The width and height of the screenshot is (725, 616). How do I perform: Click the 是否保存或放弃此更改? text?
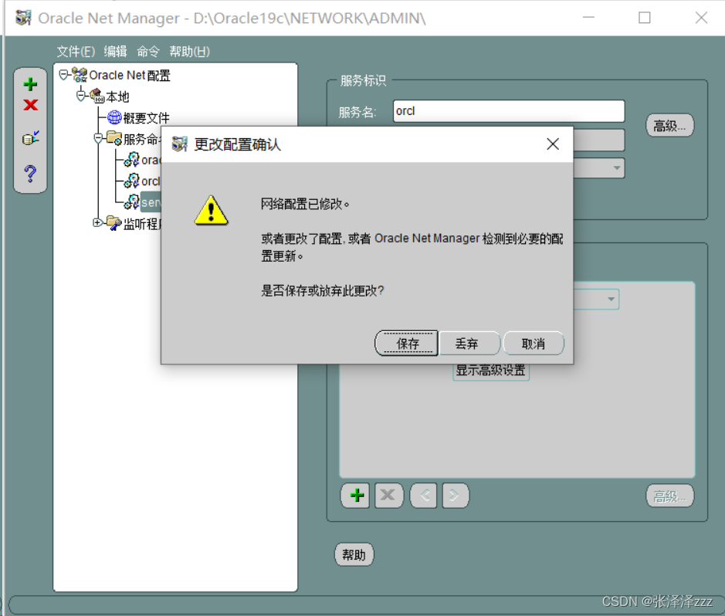click(322, 291)
